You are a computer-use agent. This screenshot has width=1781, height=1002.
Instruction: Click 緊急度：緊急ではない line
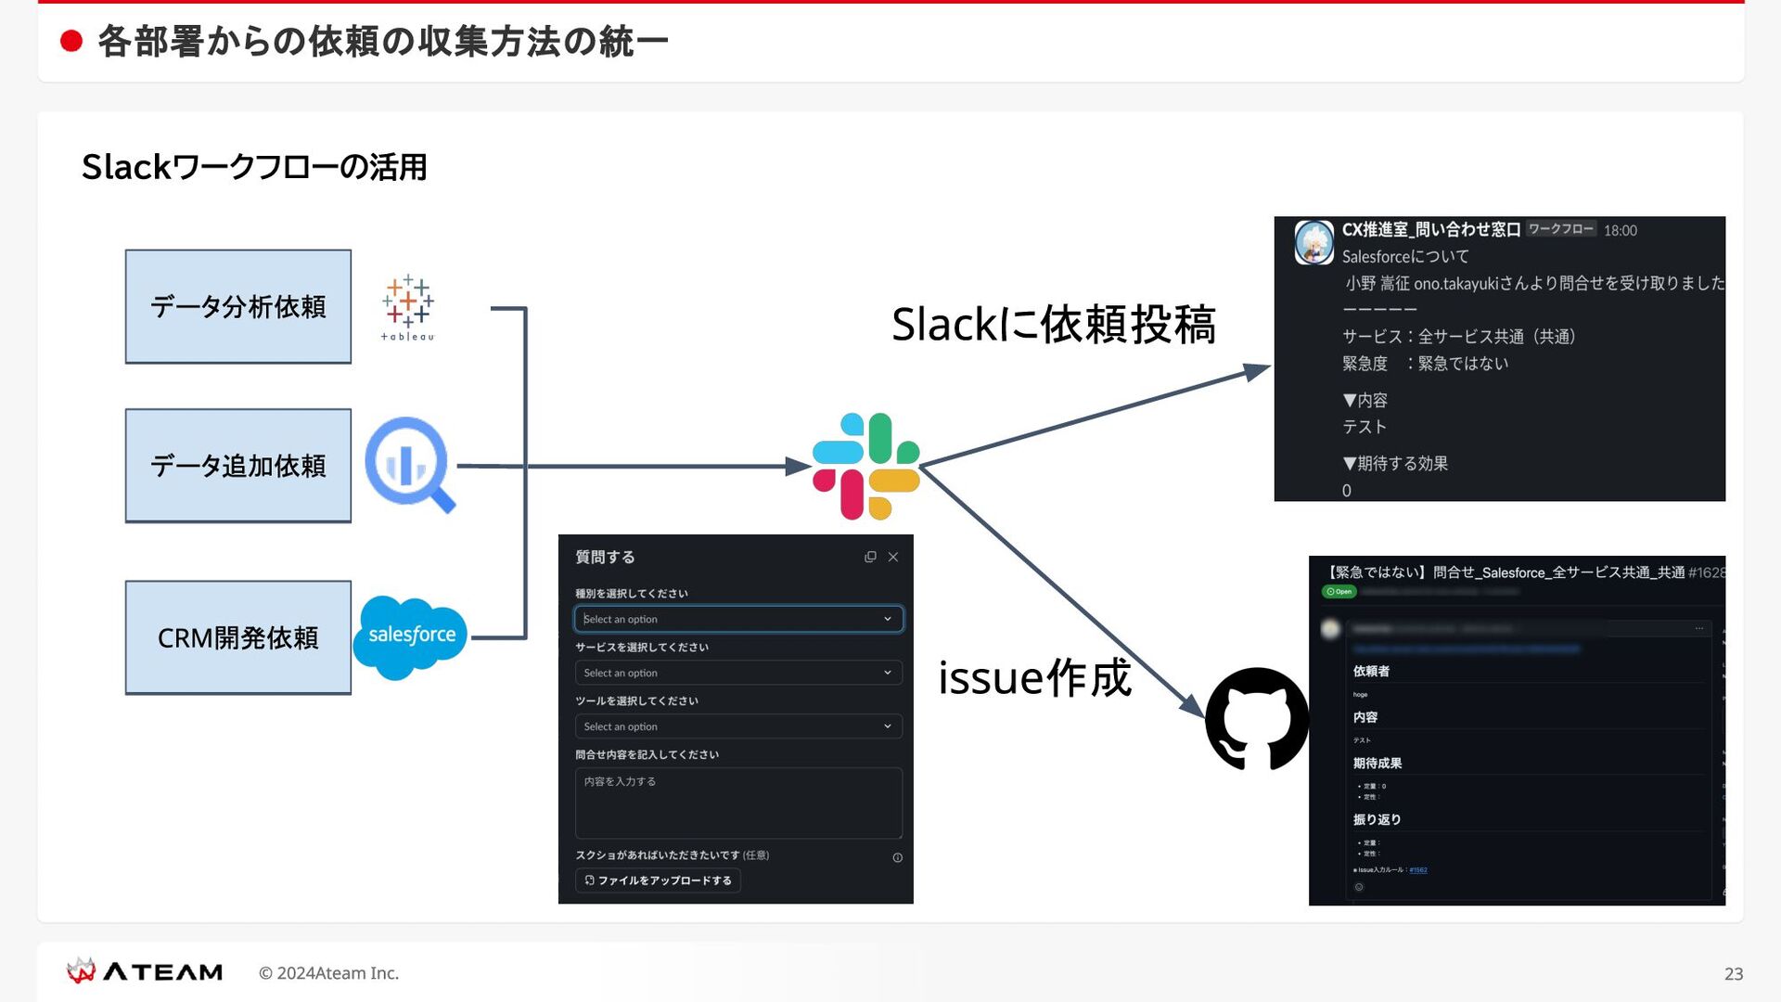[1425, 363]
